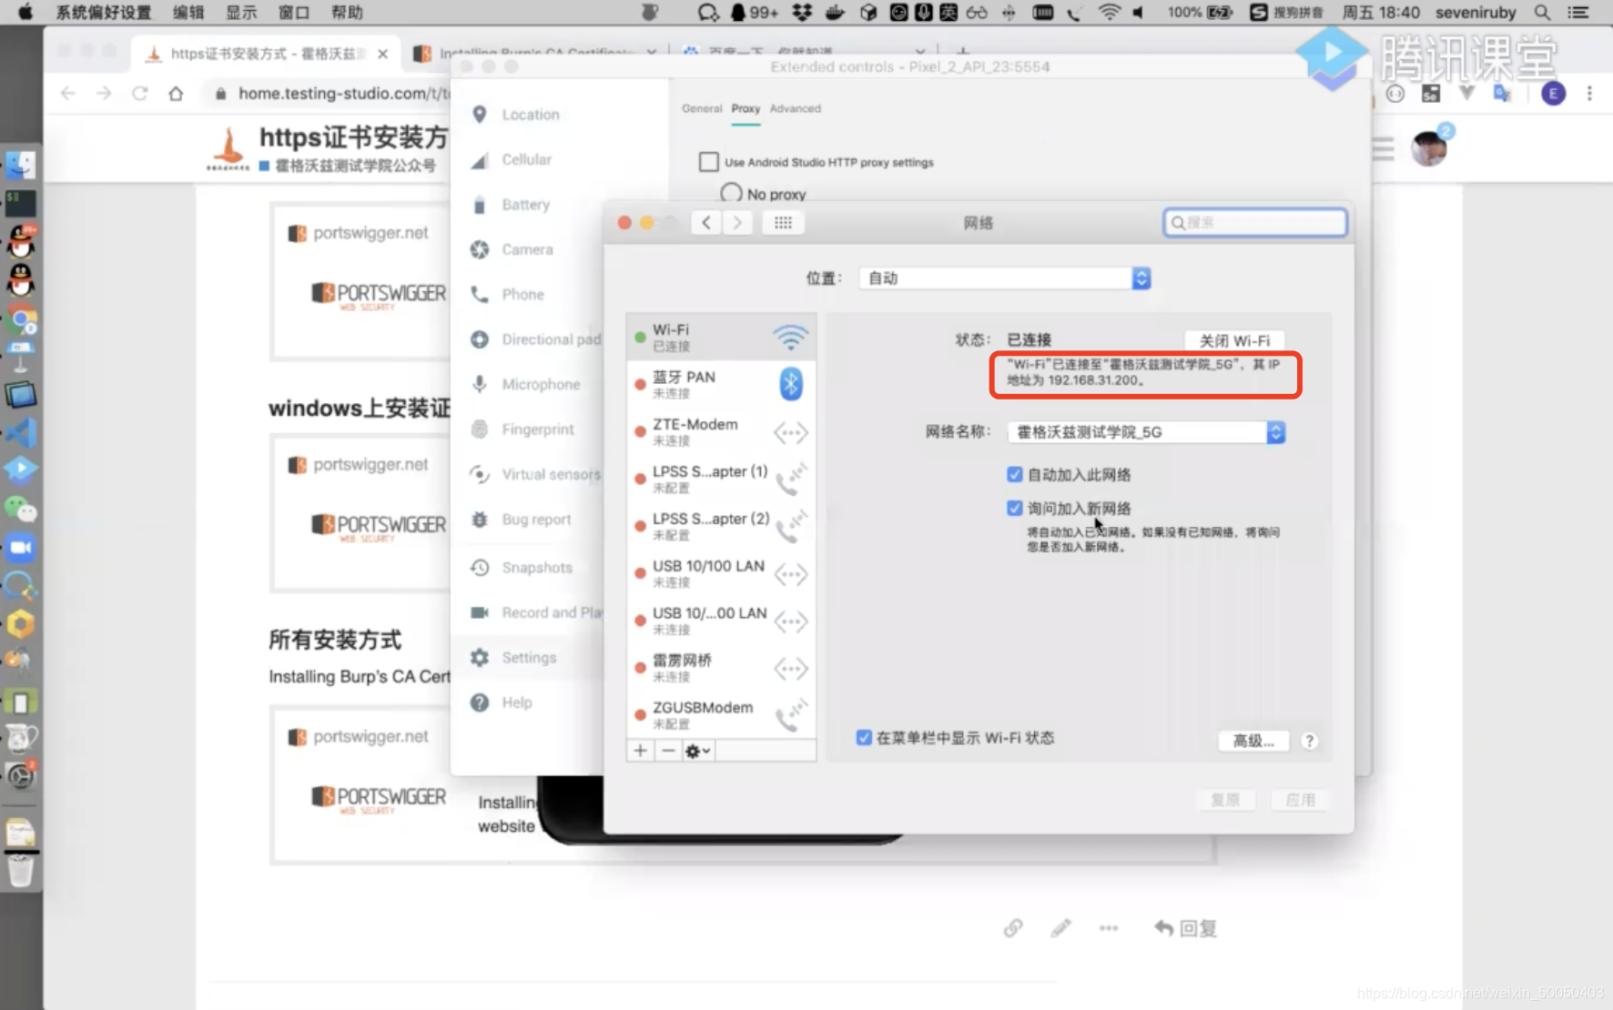Click 复原 revert button
The width and height of the screenshot is (1613, 1010).
click(1225, 800)
